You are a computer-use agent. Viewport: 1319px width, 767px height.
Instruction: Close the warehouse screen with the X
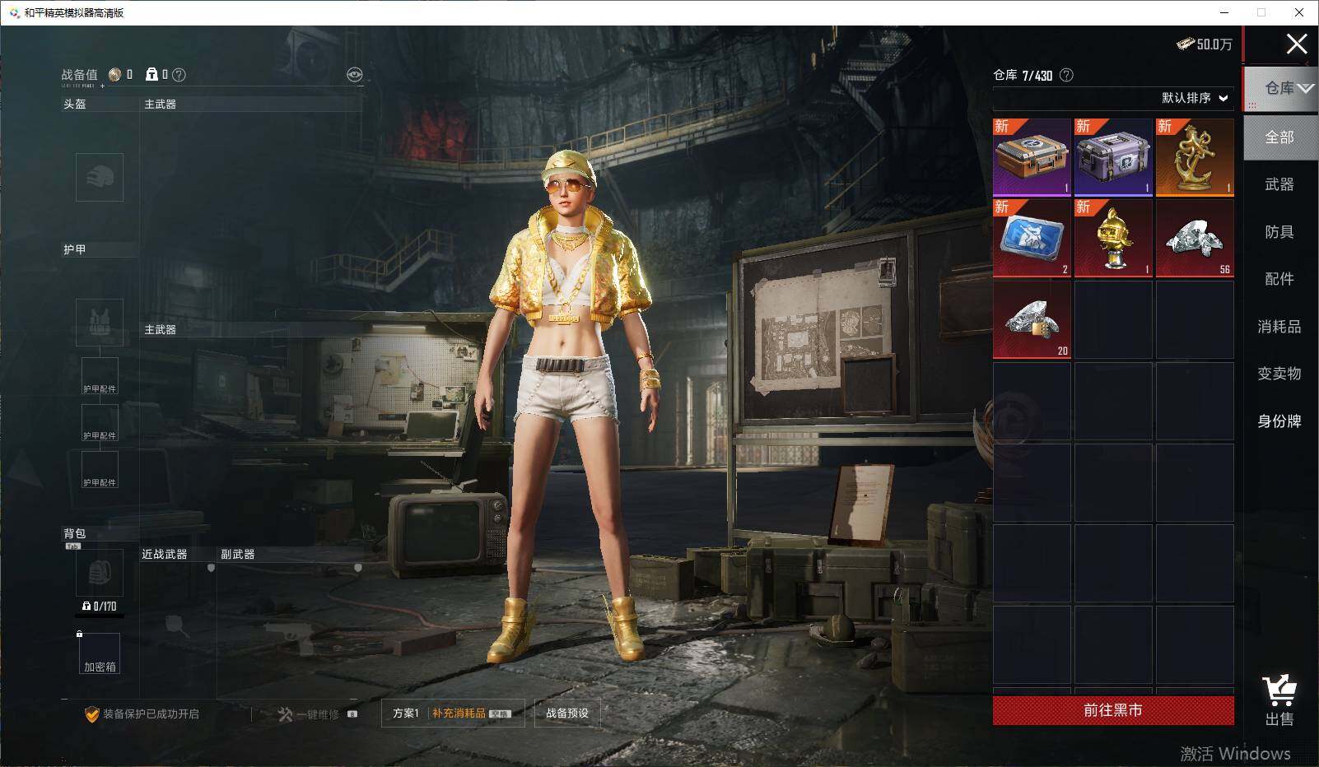pyautogui.click(x=1297, y=44)
